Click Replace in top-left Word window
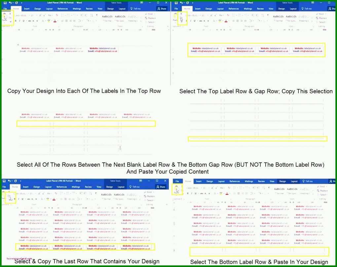Viewport: 337px width, 267px height. click(150, 18)
